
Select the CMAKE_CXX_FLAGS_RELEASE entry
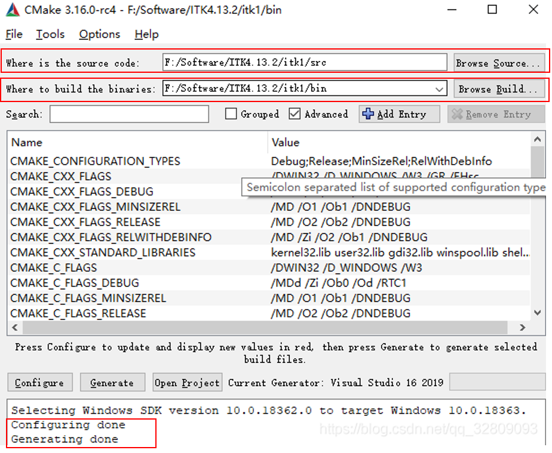click(x=85, y=222)
